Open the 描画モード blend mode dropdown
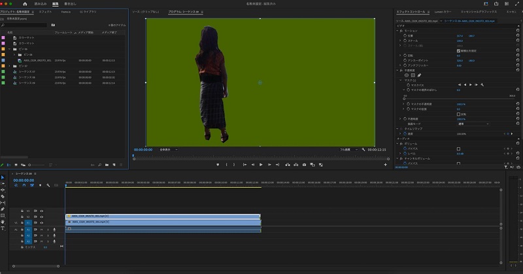 click(x=473, y=124)
